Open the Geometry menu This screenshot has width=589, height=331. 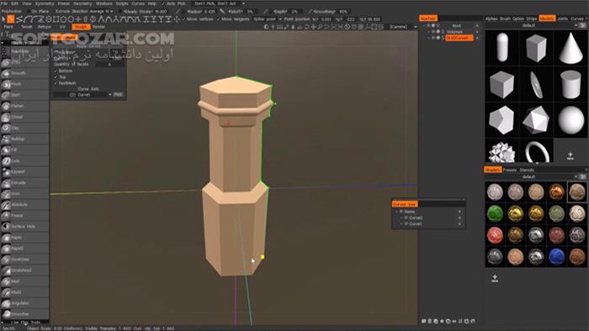point(82,3)
